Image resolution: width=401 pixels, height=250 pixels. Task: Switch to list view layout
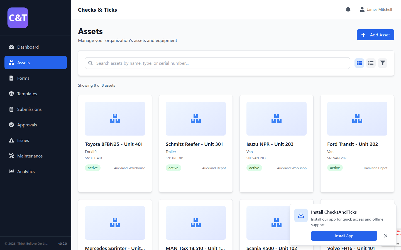click(371, 63)
